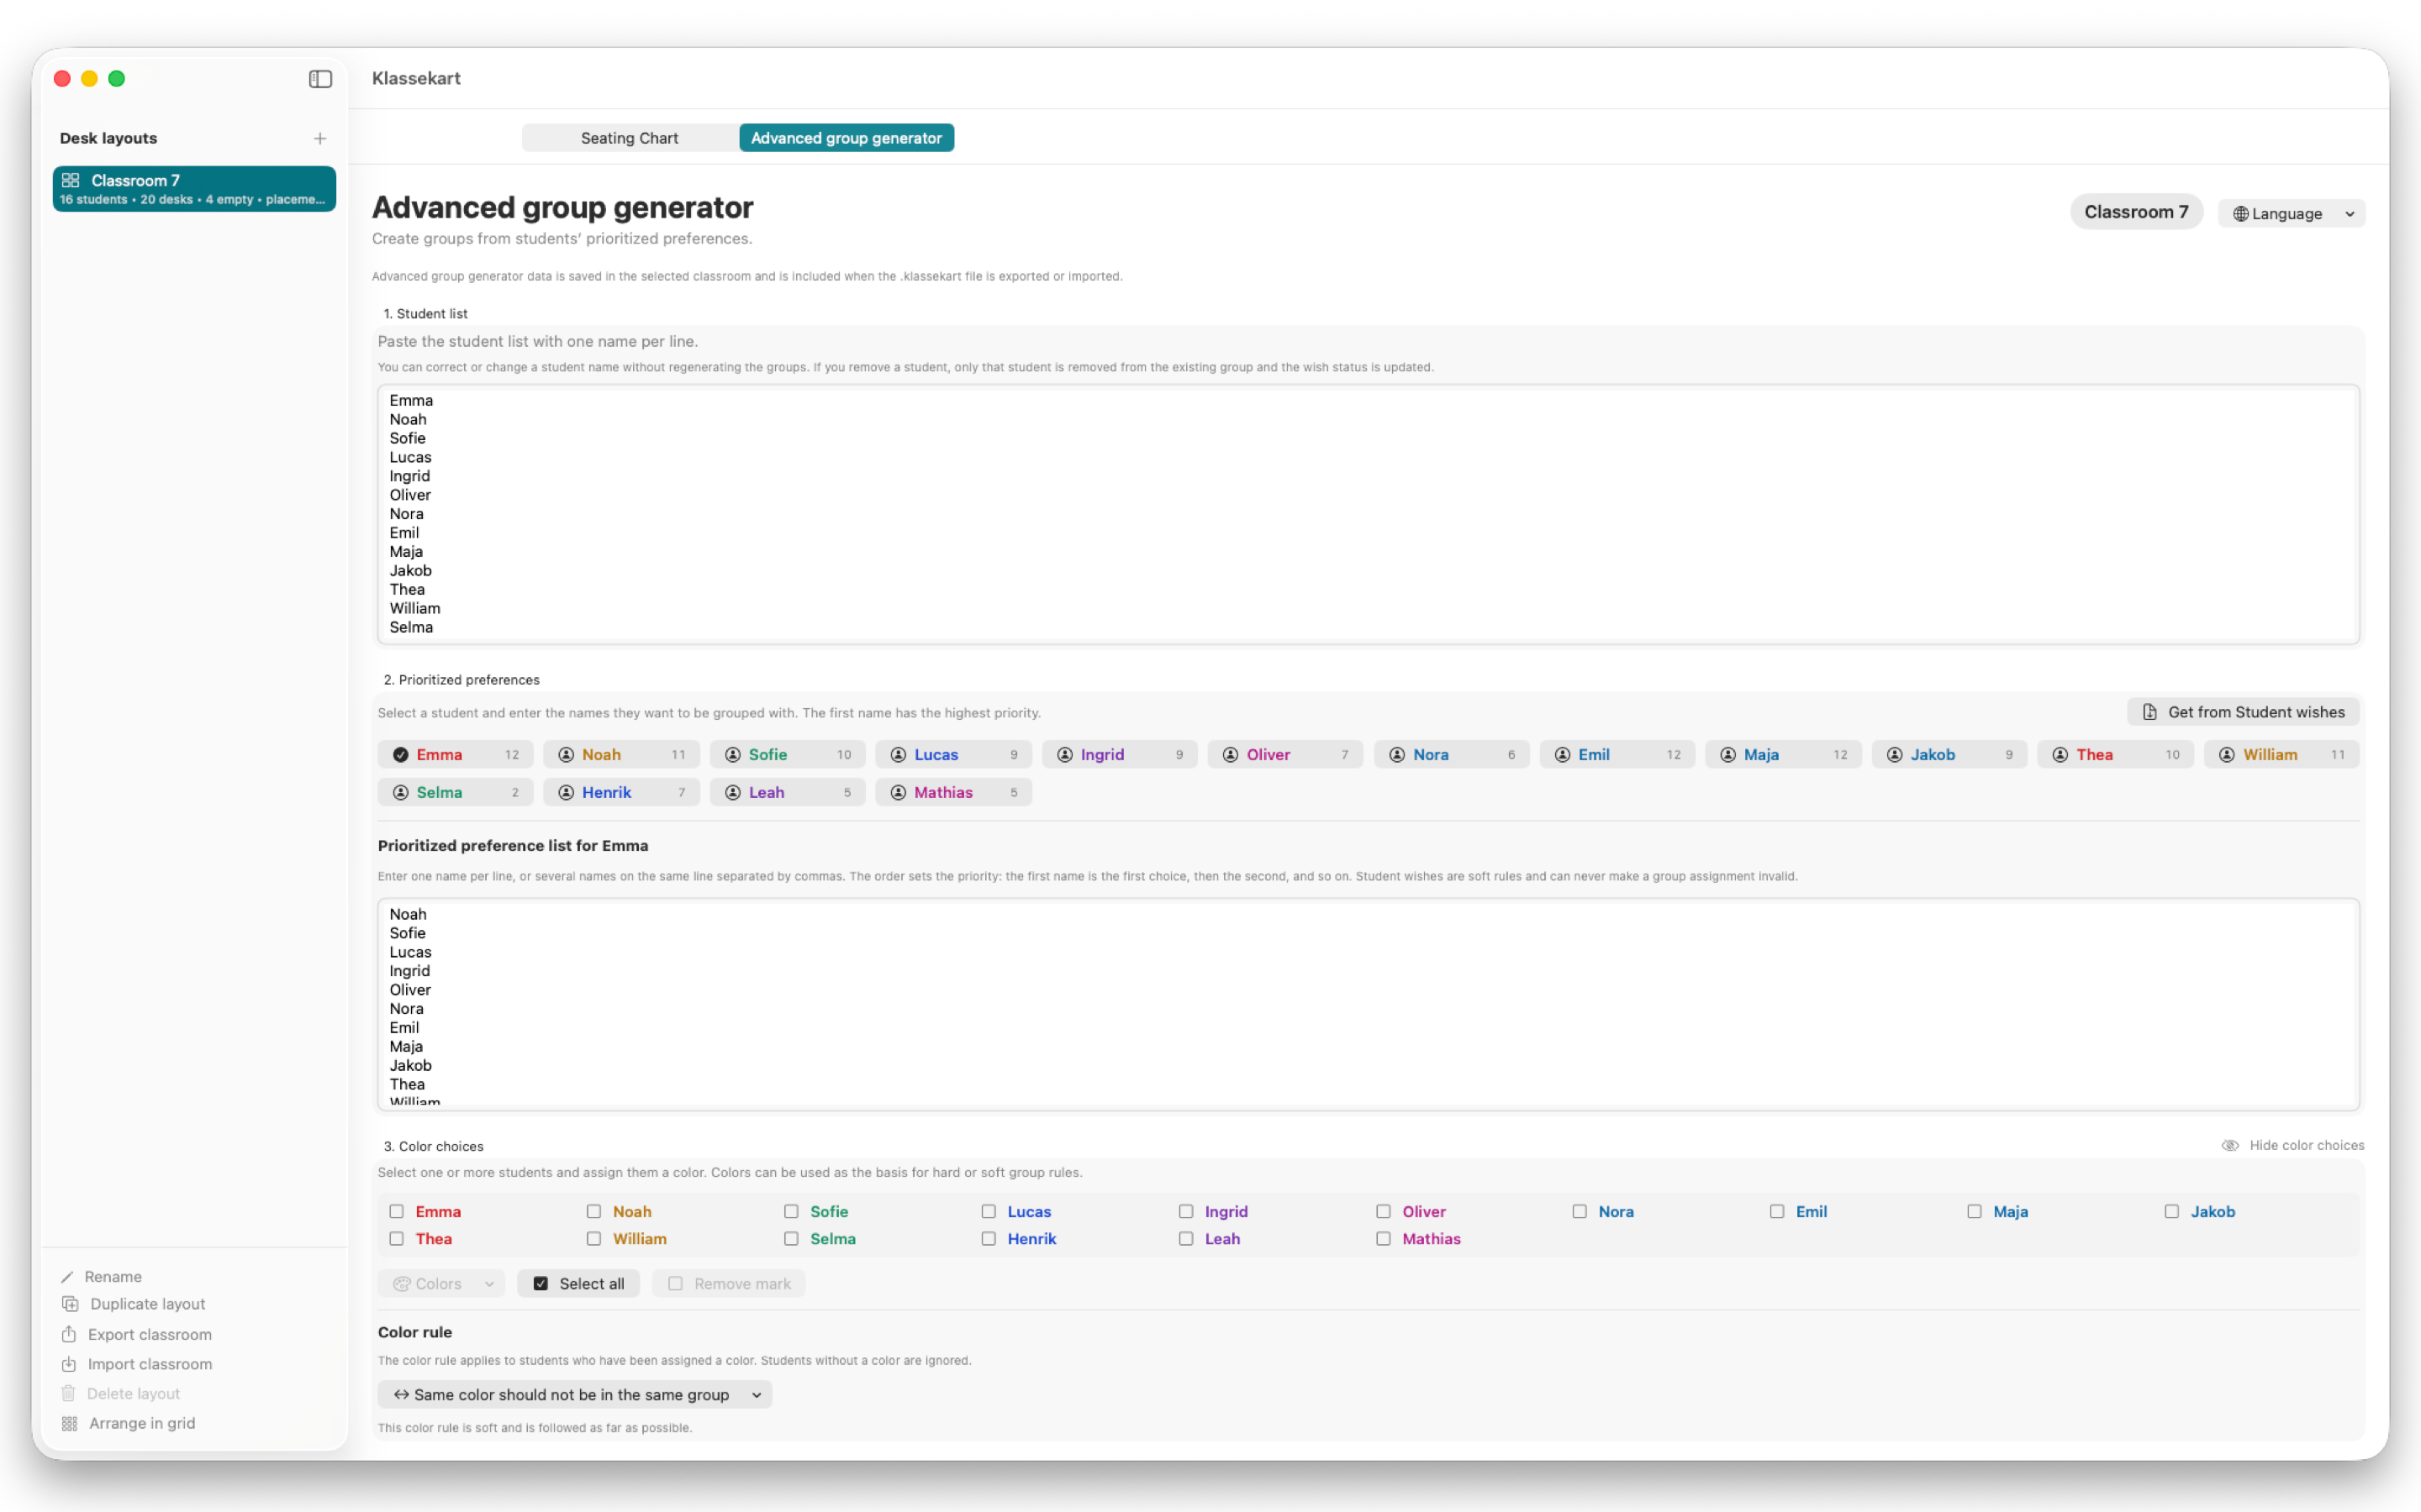The width and height of the screenshot is (2421, 1512).
Task: Click the person icon on Lucas's chip
Action: click(x=899, y=755)
